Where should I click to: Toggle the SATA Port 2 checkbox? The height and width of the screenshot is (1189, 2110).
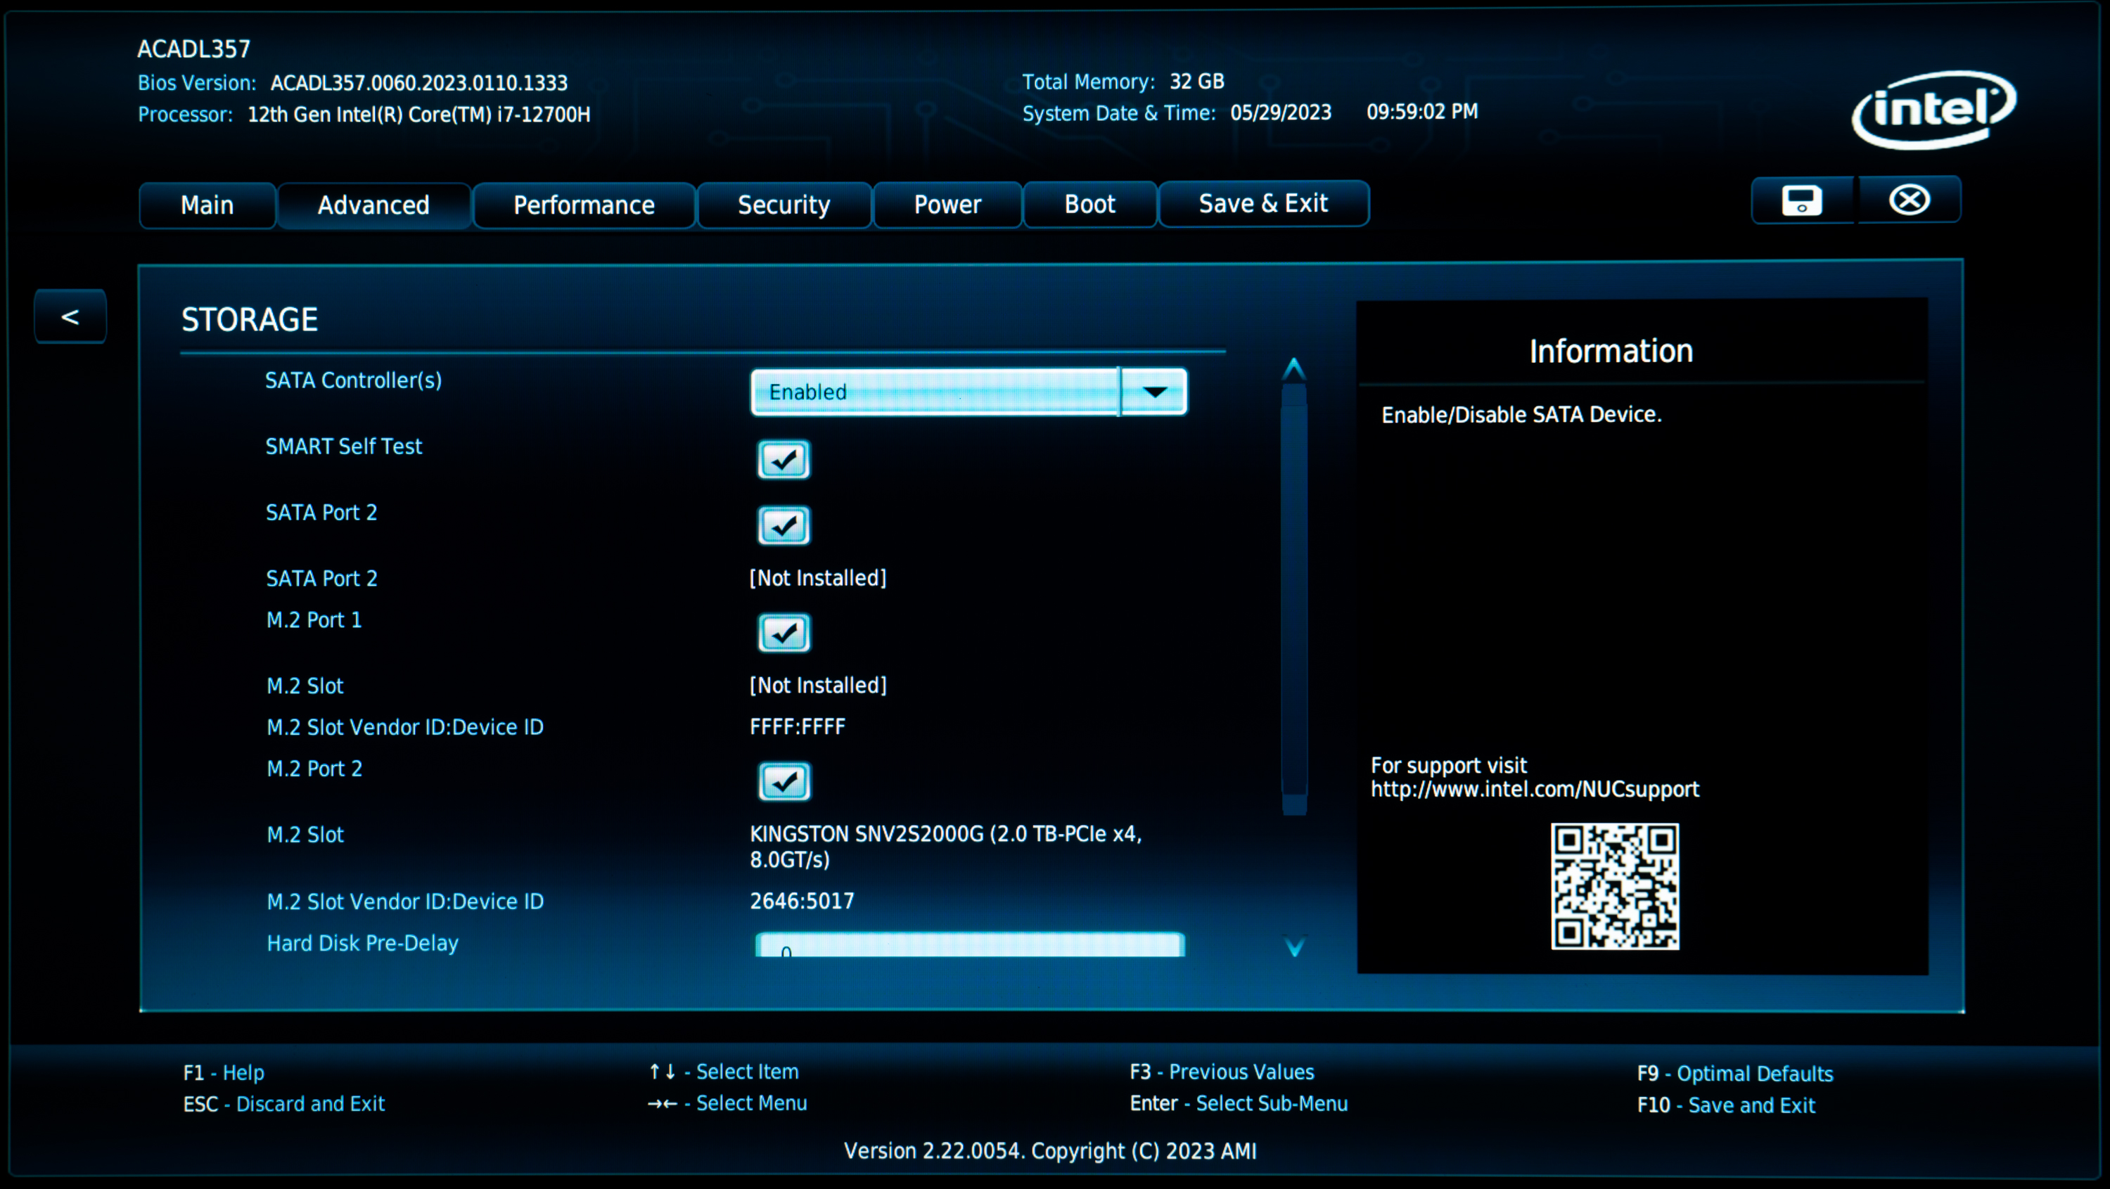click(x=783, y=526)
